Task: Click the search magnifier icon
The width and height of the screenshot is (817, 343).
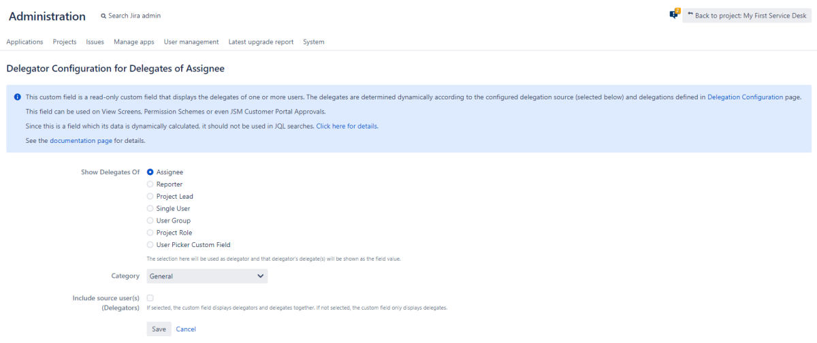Action: (103, 16)
